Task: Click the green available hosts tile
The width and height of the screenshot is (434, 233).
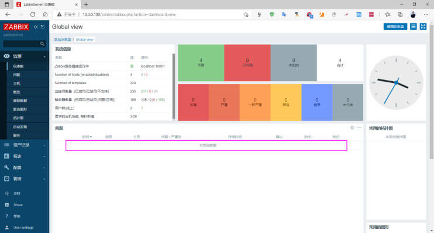Action: coord(201,62)
